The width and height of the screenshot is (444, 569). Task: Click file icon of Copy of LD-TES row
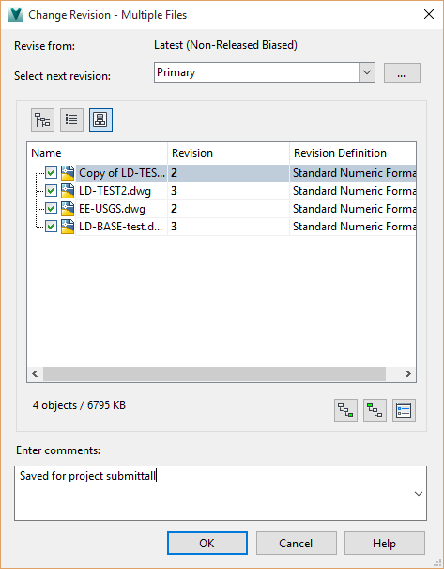[68, 173]
